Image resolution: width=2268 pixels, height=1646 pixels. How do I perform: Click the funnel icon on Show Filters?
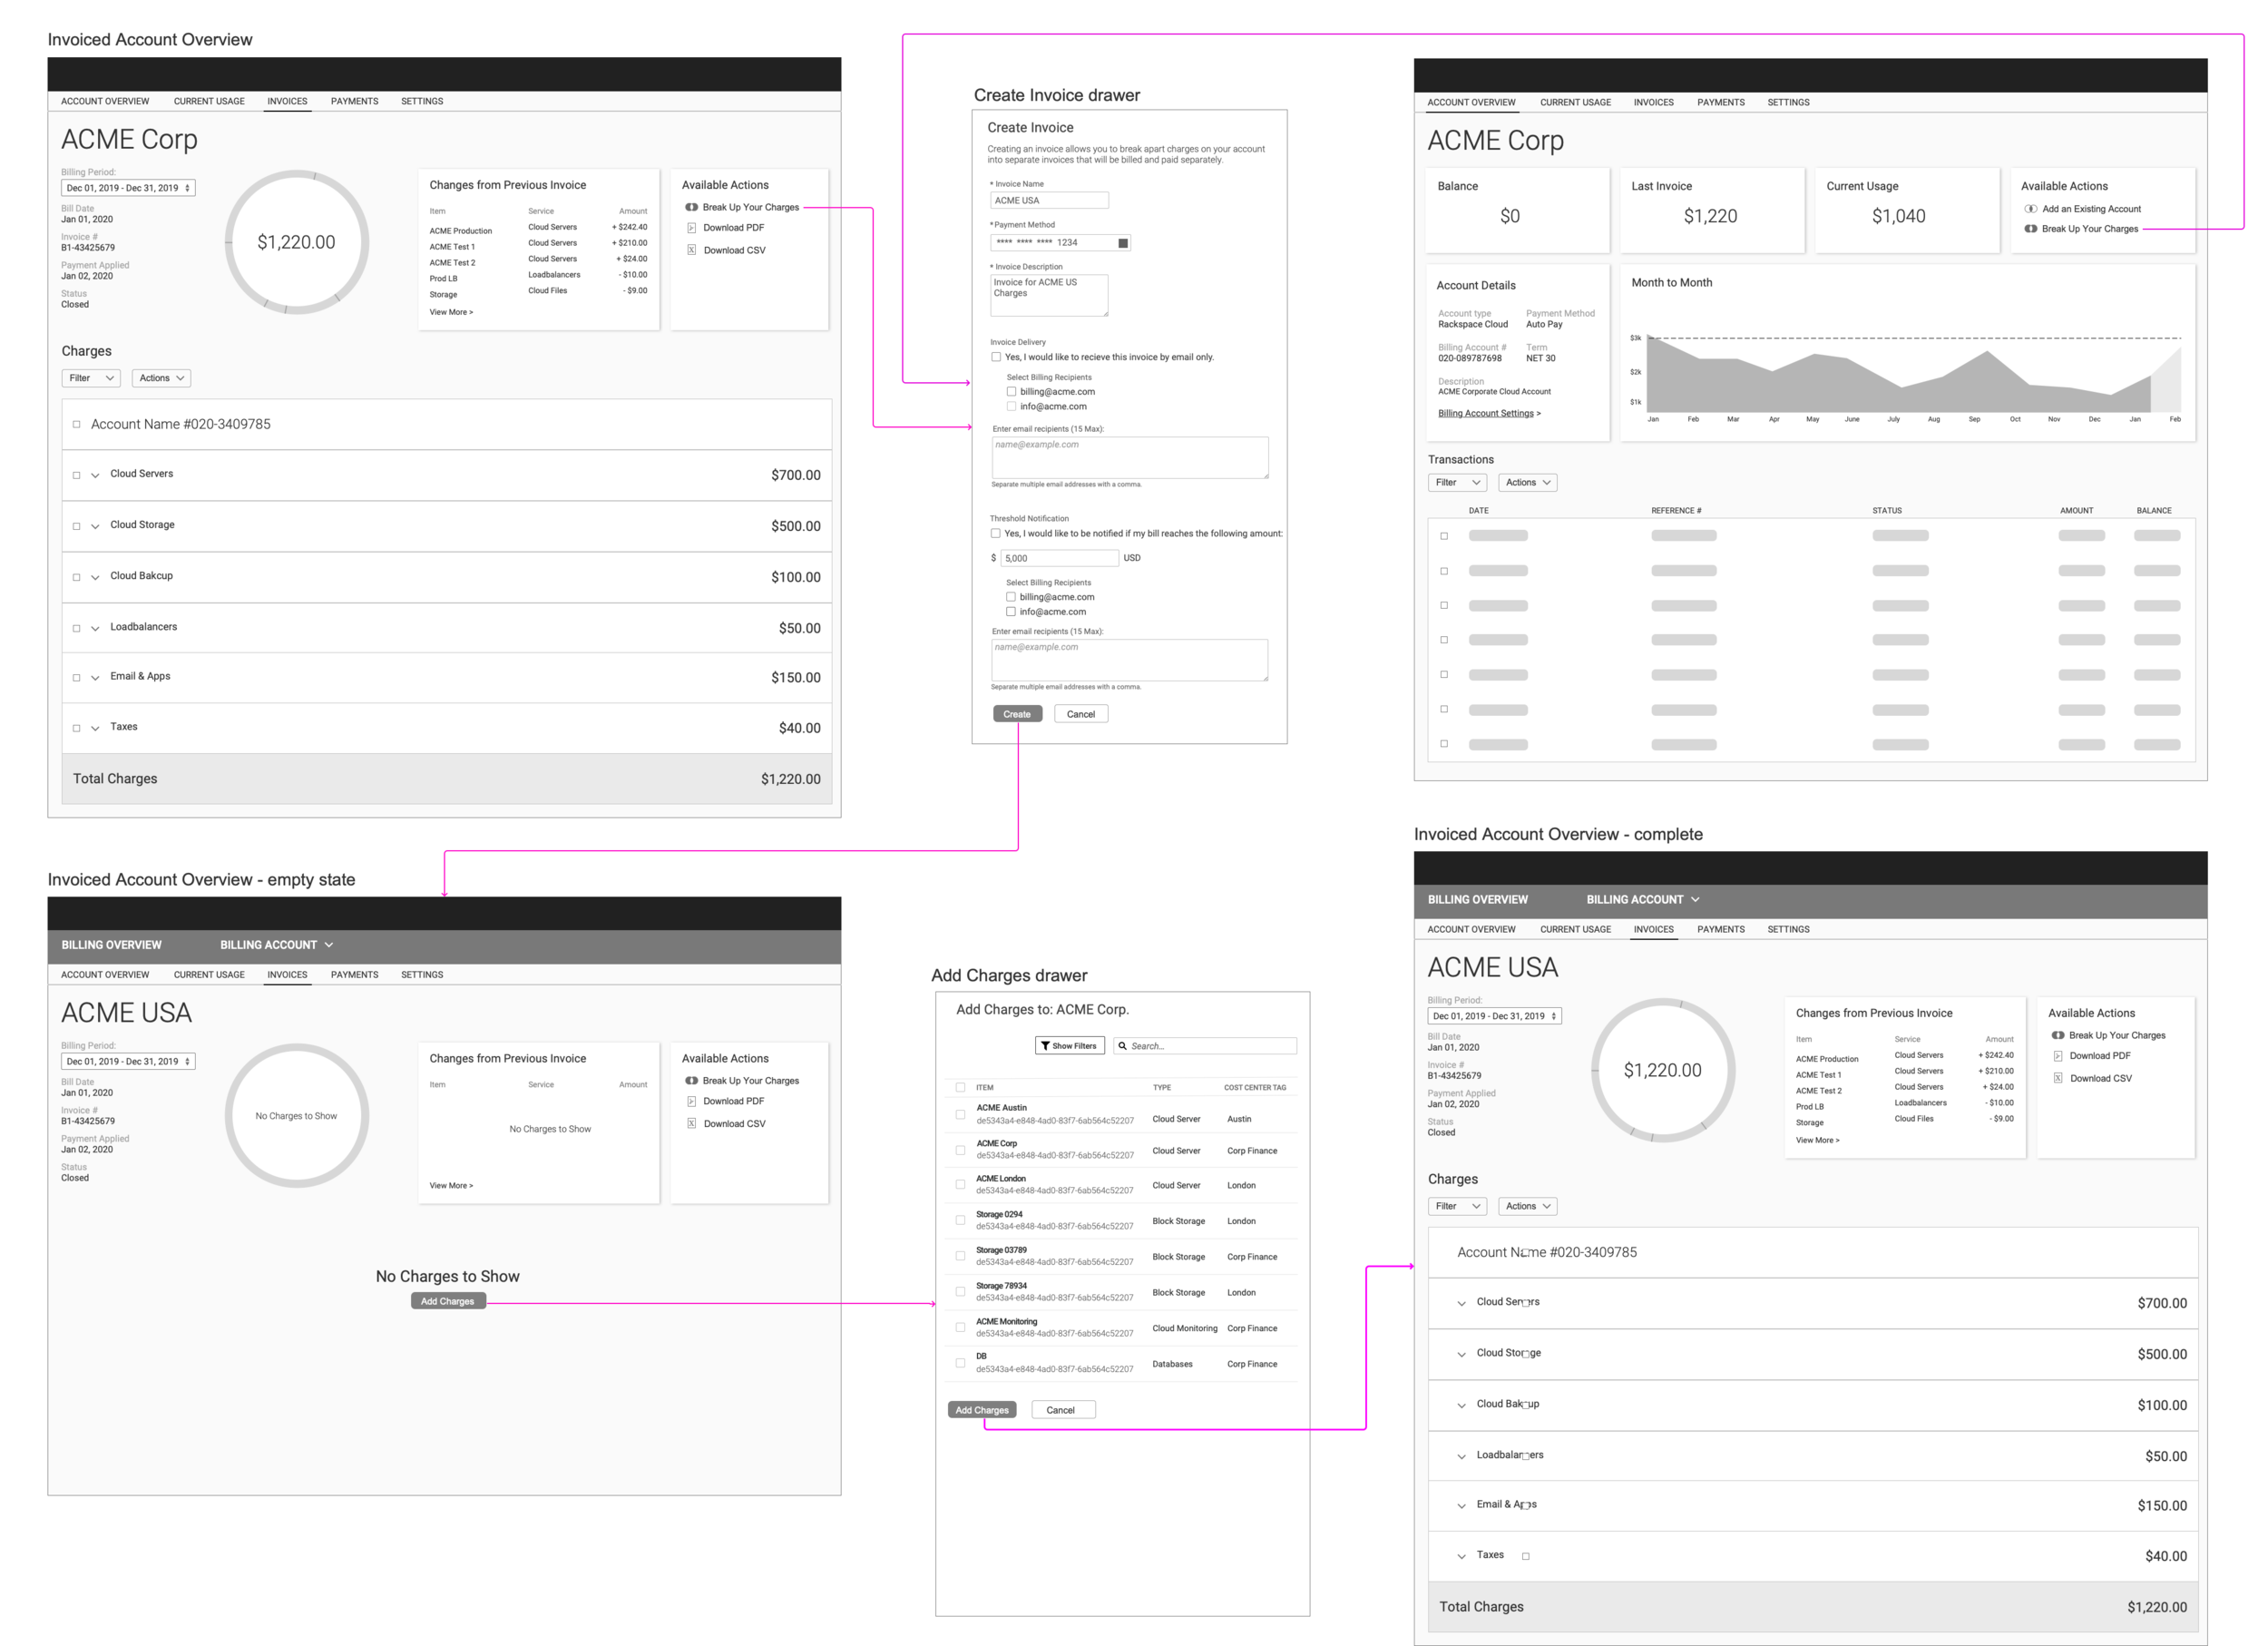tap(1045, 1046)
